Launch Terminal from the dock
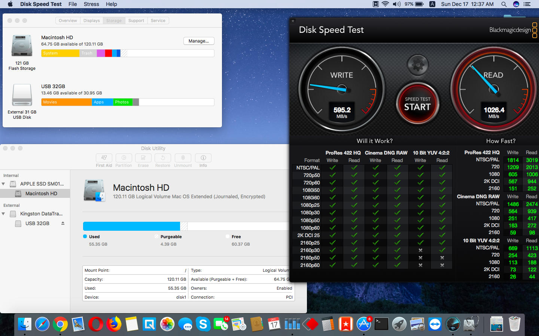The image size is (539, 336). [x=381, y=324]
